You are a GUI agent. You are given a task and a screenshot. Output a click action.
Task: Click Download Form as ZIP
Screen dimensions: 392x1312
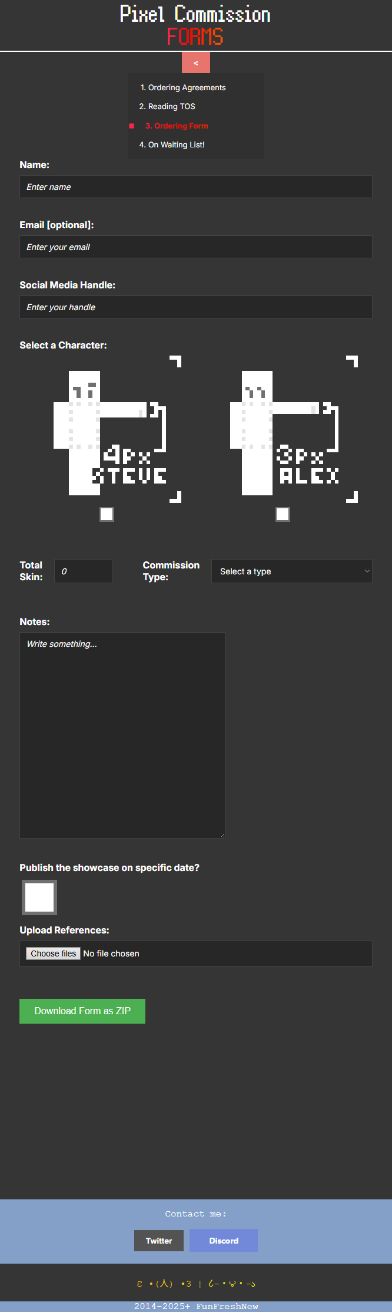coord(82,1011)
